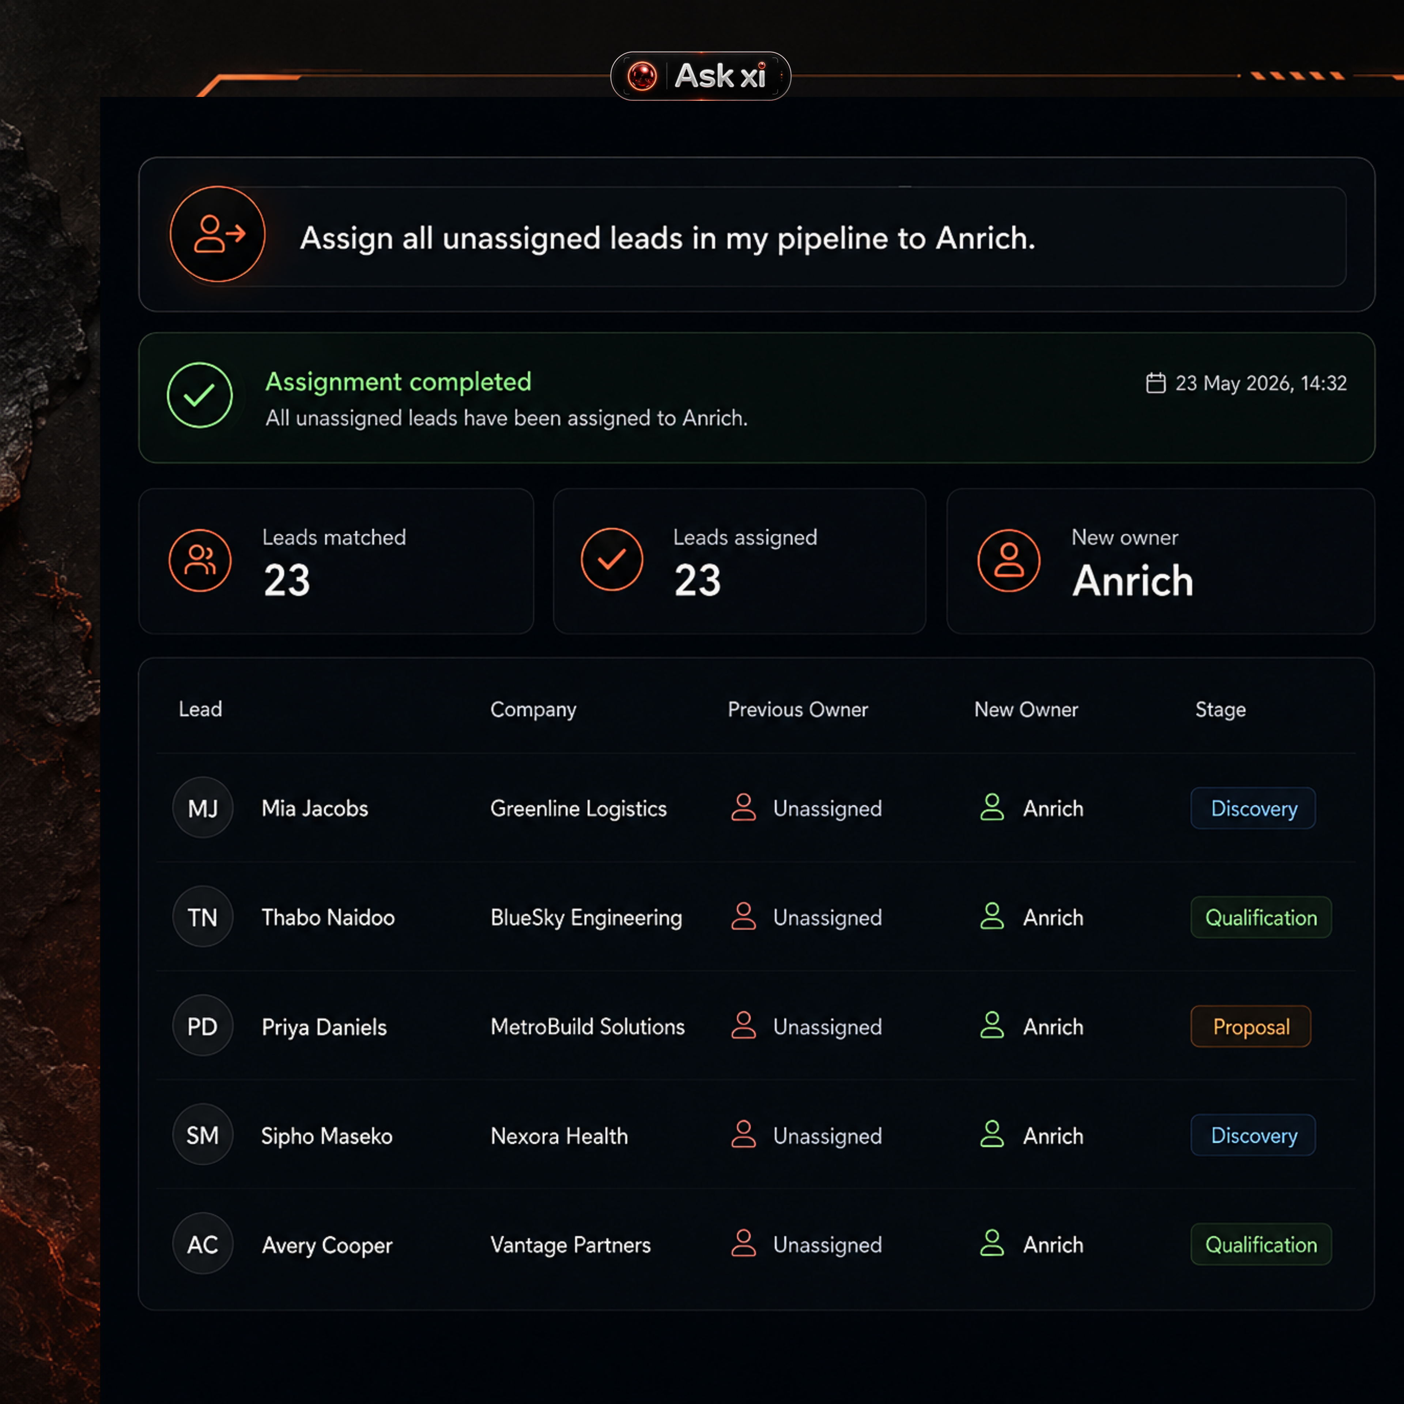Click the Ask xi red orb icon
Screen dimensions: 1404x1404
tap(642, 76)
